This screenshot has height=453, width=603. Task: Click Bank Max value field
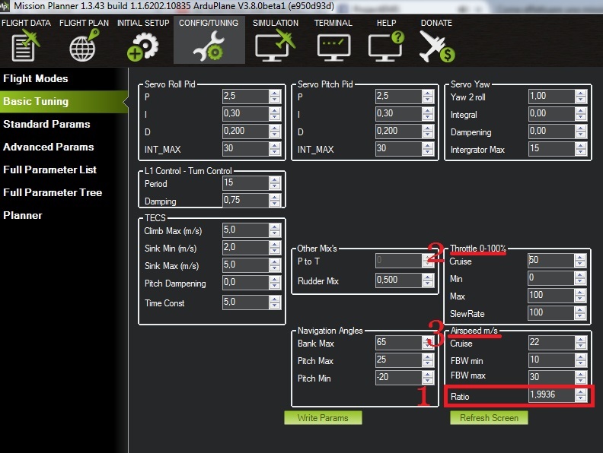click(398, 342)
